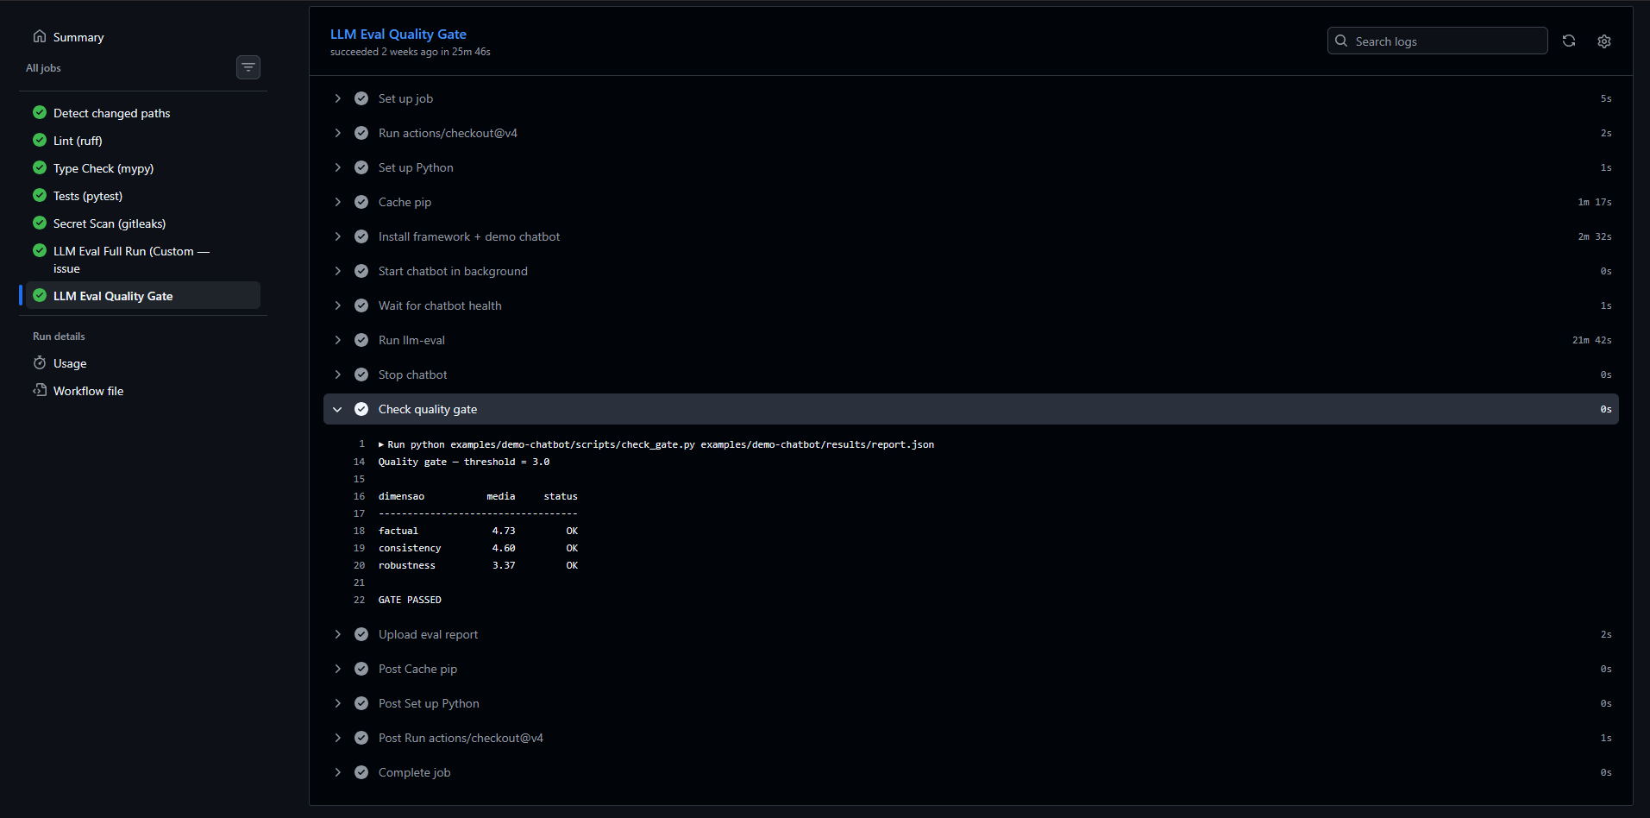
Task: Click the success check icon for Check quality gate
Action: (361, 409)
